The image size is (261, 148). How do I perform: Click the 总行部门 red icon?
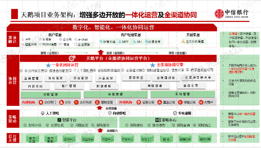41,102
